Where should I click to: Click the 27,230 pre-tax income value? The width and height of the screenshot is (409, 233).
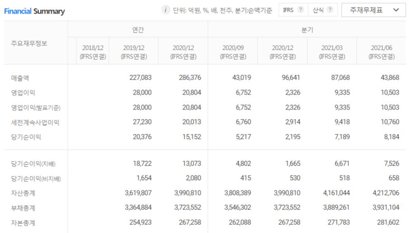click(x=142, y=122)
